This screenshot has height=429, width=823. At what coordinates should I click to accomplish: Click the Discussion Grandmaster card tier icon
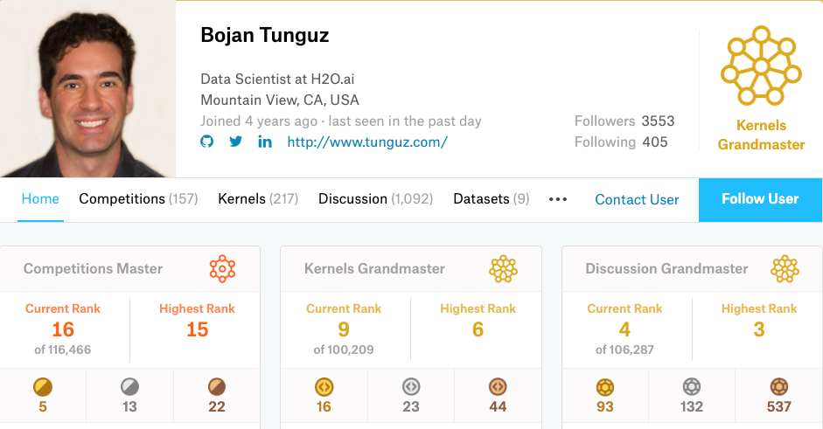(x=785, y=268)
